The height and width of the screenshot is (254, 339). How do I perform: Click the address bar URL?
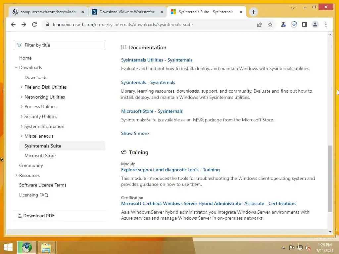(123, 24)
